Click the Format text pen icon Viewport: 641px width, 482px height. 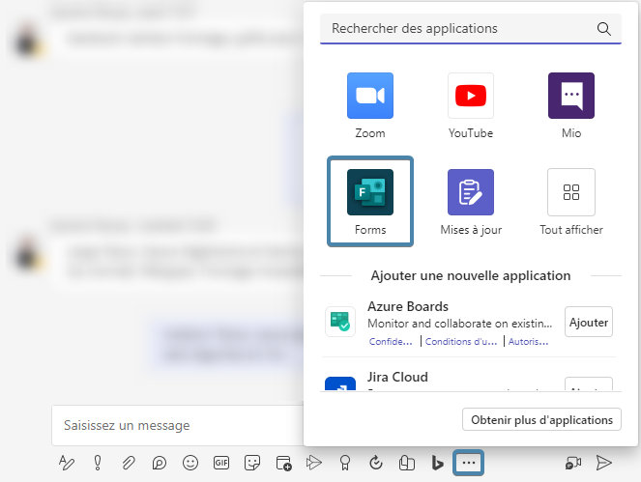(67, 463)
